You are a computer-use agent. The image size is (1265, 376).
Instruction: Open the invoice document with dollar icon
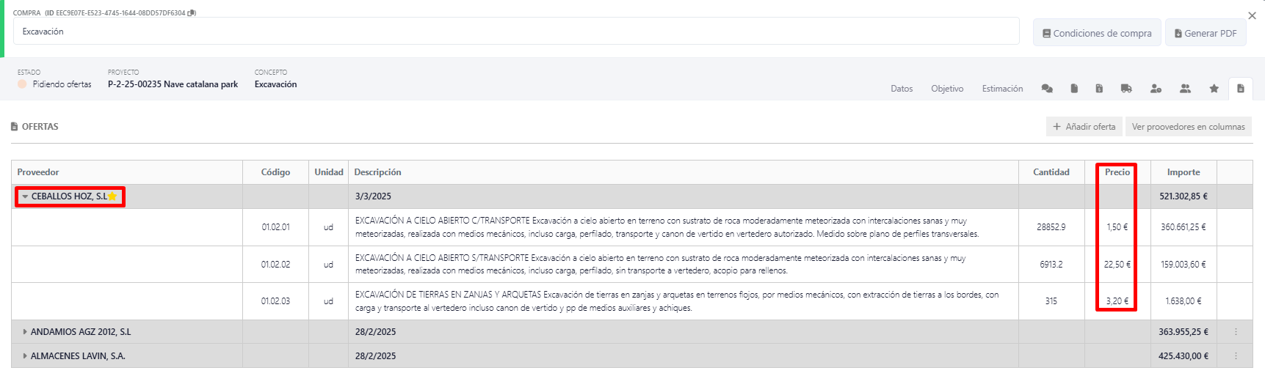1099,89
